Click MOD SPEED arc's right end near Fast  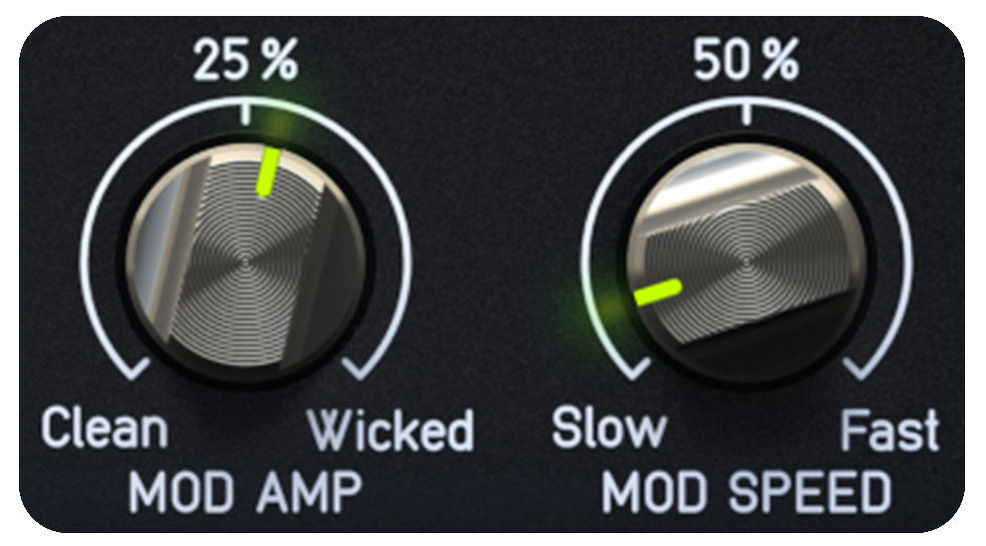pyautogui.click(x=860, y=369)
